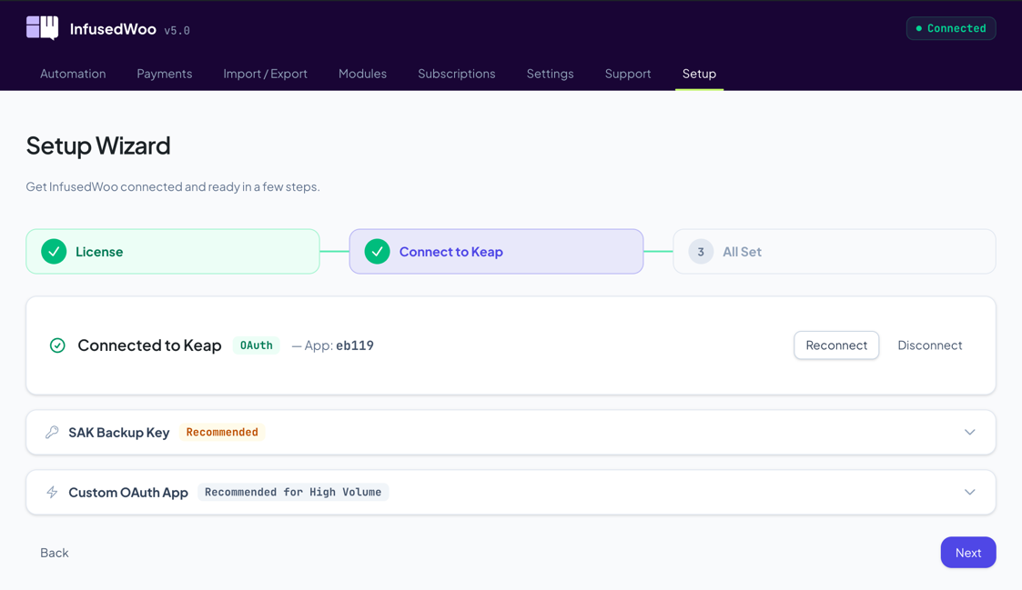Go back using the Back link
The width and height of the screenshot is (1022, 590).
pyautogui.click(x=54, y=552)
